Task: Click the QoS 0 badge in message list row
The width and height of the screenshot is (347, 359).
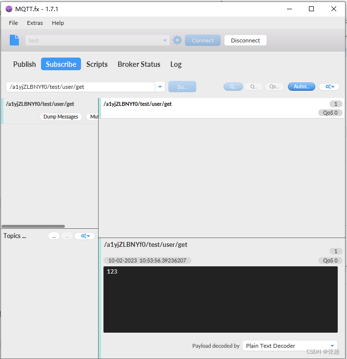Action: [x=330, y=113]
